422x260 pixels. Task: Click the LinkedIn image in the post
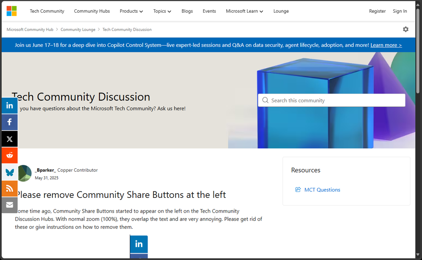pos(139,246)
